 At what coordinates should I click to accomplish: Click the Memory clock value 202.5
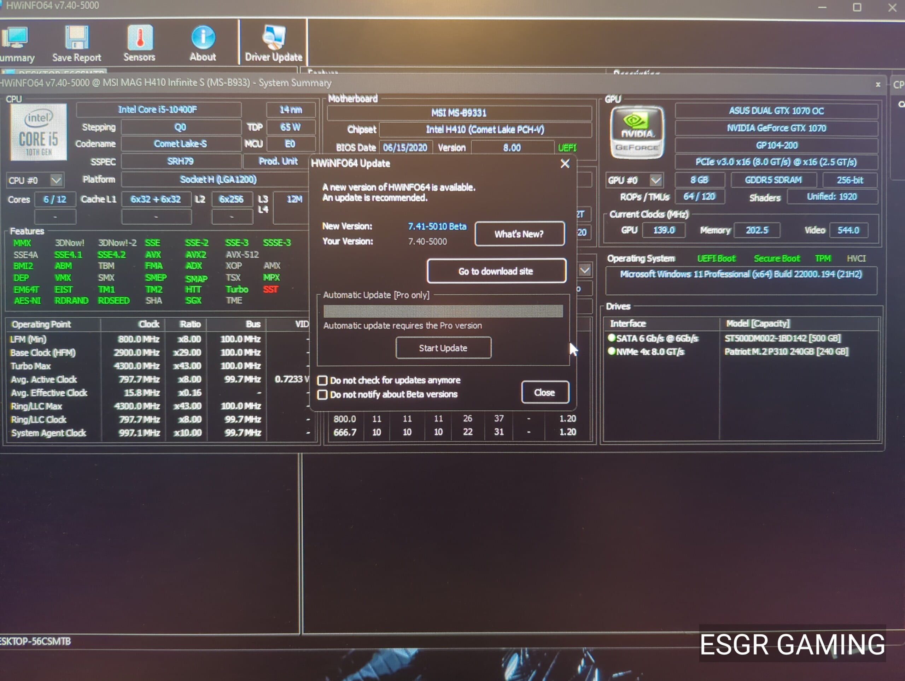tap(757, 231)
